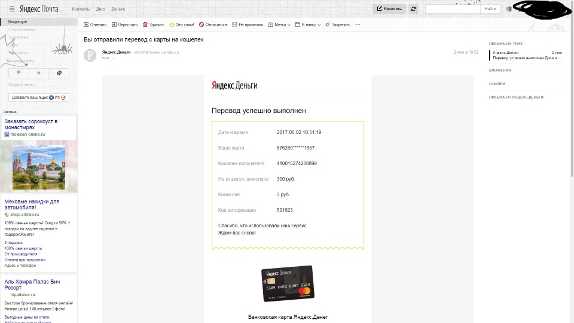Open the Аль Хамра Палас Бич Резорт ad

[x=32, y=285]
